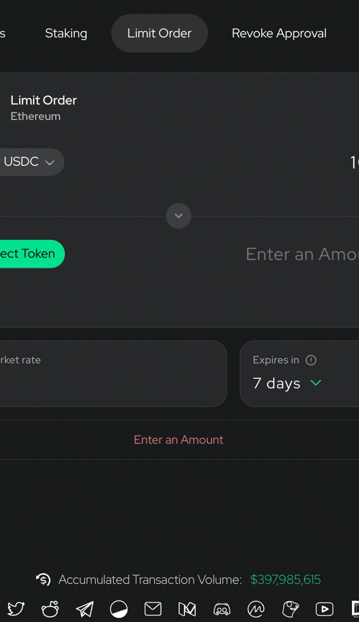Open the USDC token dropdown
This screenshot has height=622, width=359.
29,162
